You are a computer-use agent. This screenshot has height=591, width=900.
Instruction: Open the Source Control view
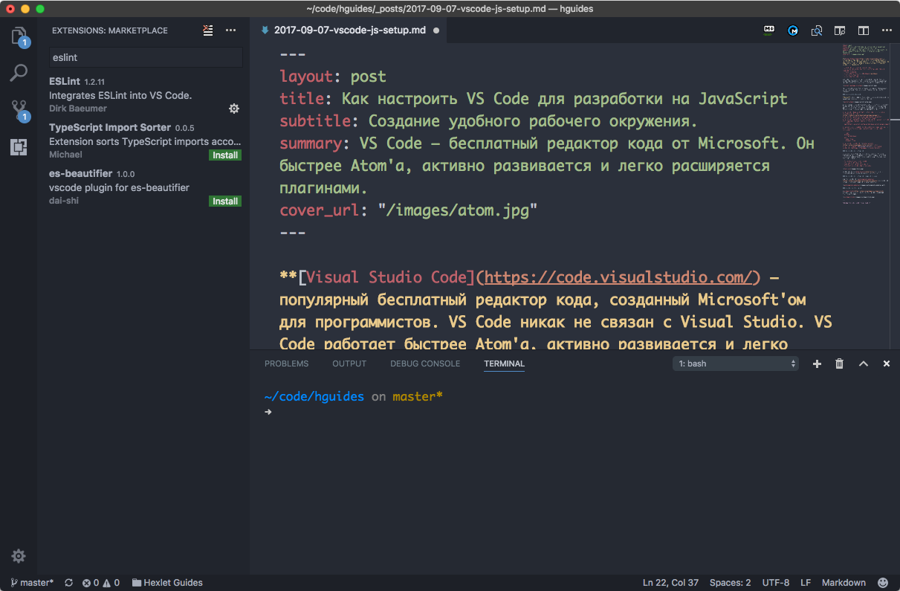18,110
